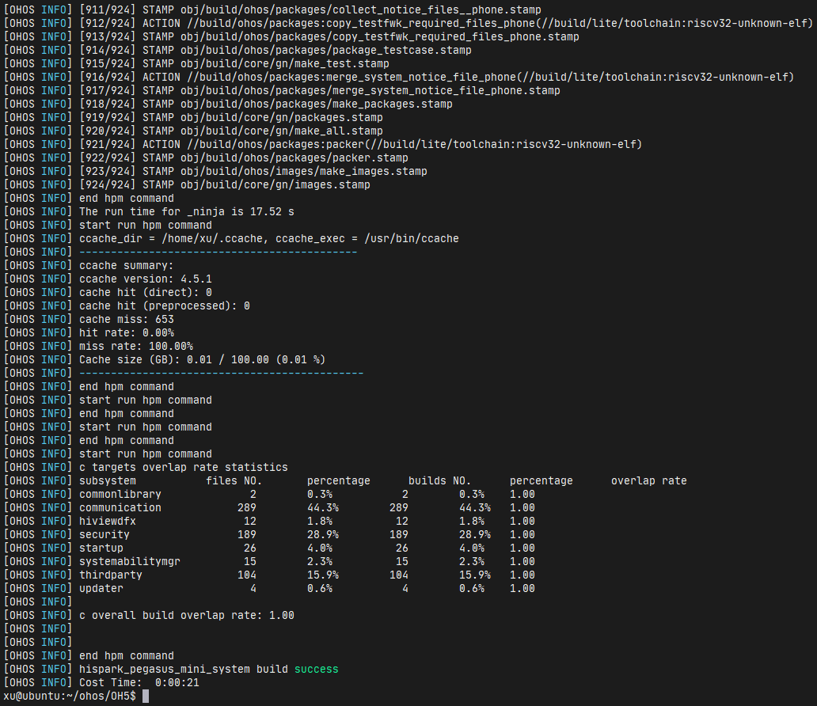Select 'ccache version: 4.5.1' text
Screen dimensions: 817x706
coord(146,279)
